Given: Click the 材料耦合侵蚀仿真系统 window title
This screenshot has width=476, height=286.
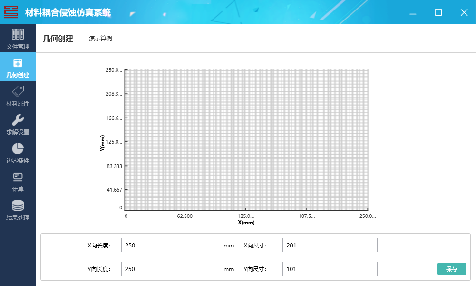Looking at the screenshot, I should (68, 12).
